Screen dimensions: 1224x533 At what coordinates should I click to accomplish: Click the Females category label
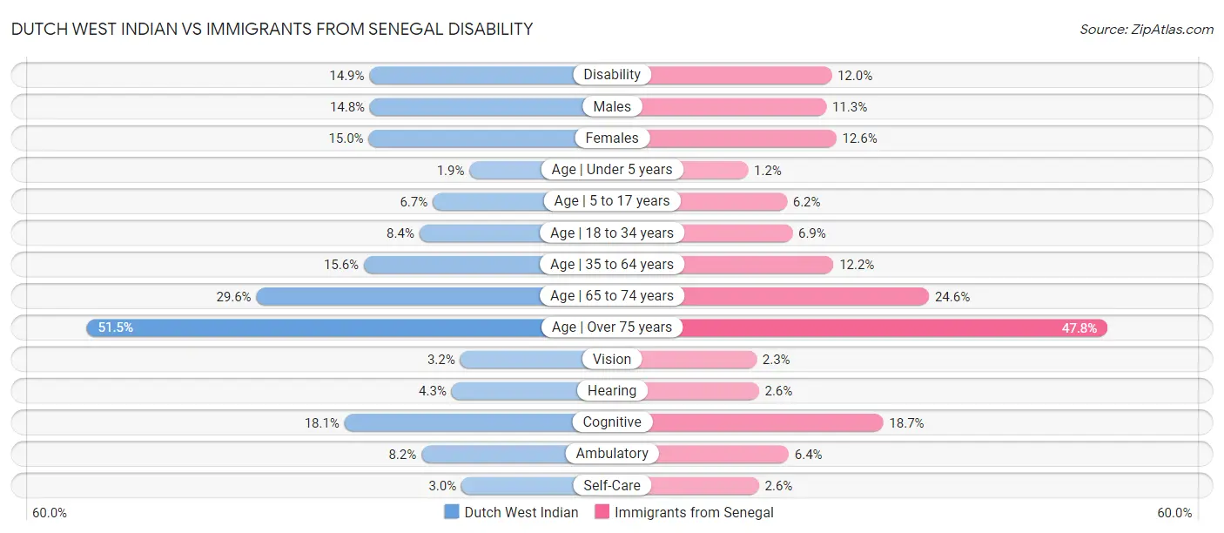[612, 138]
